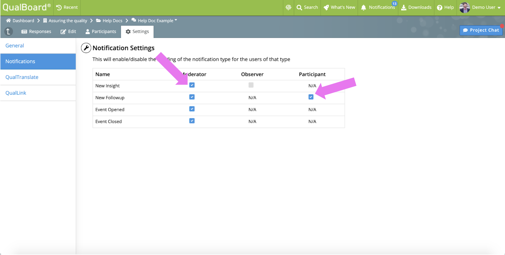This screenshot has width=505, height=255.
Task: Click the Recent label in top bar
Action: pos(71,7)
